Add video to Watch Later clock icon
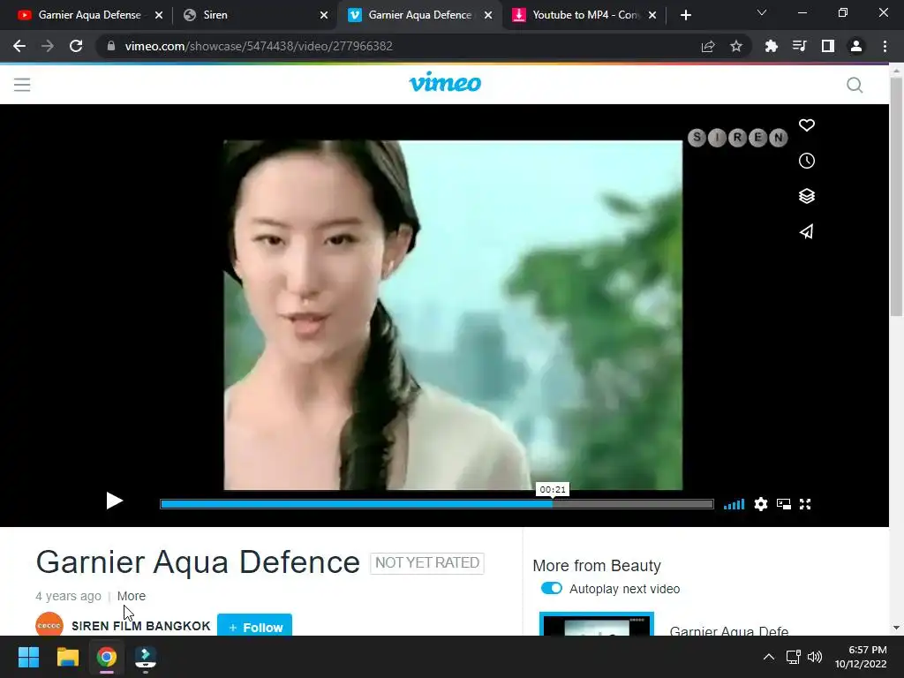This screenshot has width=904, height=678. click(807, 161)
